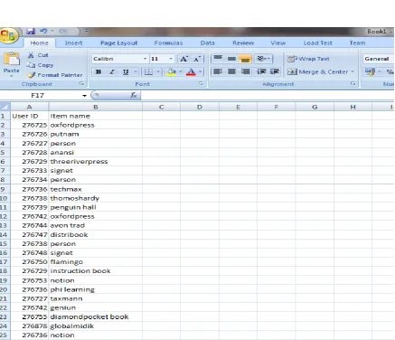The image size is (395, 340).
Task: Align cell text left
Action: coord(218,71)
